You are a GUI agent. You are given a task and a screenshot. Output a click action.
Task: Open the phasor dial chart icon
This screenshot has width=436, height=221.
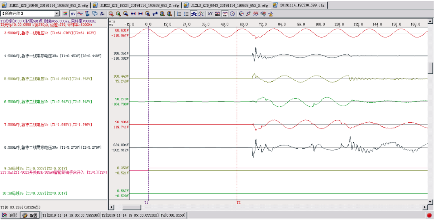pos(241,14)
